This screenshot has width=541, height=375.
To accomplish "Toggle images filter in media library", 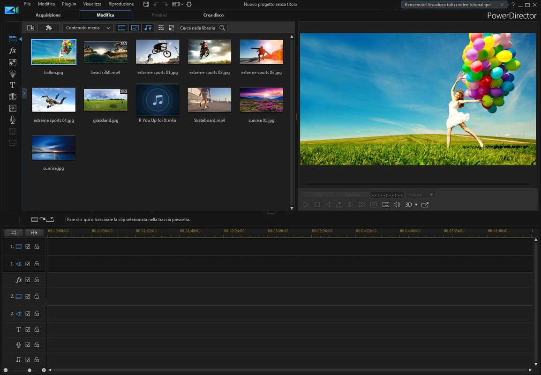I will click(135, 28).
